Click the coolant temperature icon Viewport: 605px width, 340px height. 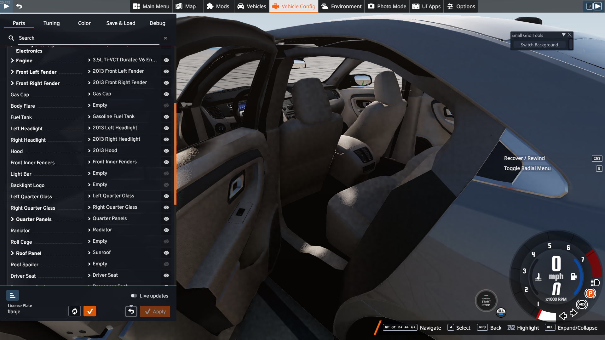tap(539, 276)
